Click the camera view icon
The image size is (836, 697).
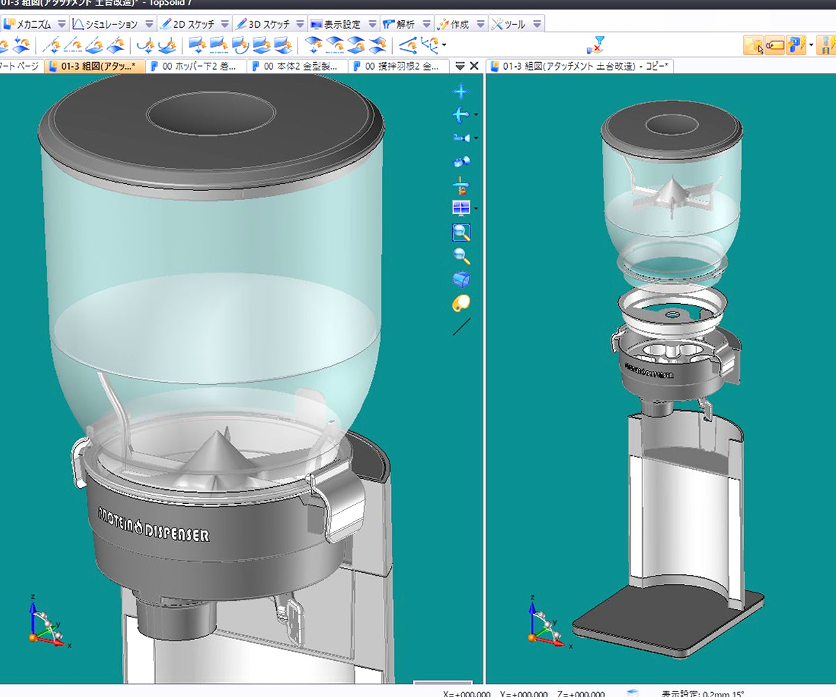(460, 138)
